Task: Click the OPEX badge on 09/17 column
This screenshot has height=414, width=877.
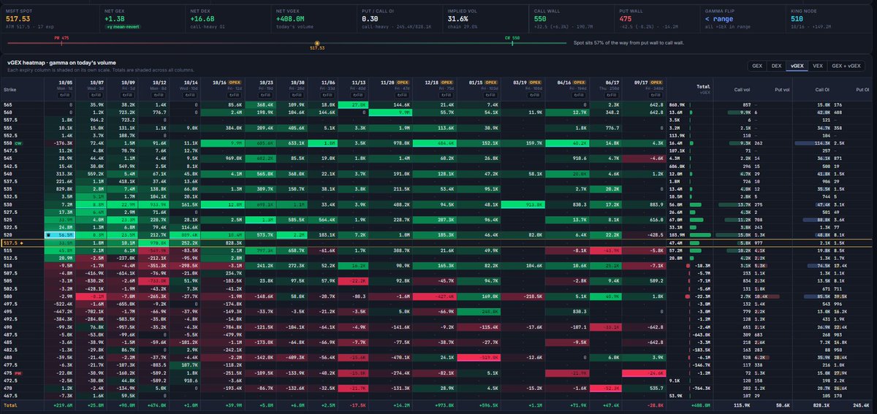Action: tap(656, 83)
